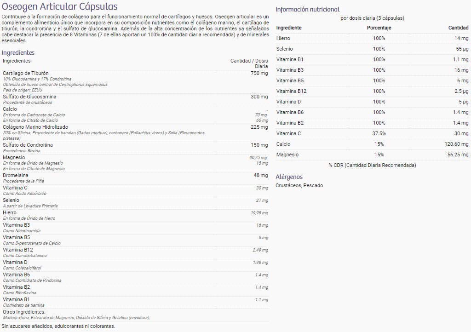Select 'por dosis diaria (3 cápsulas)' caption
Screen dimensions: 471x332
pos(373,18)
